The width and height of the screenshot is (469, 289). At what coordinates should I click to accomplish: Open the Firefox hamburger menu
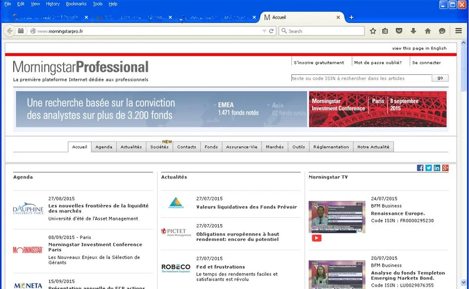458,31
